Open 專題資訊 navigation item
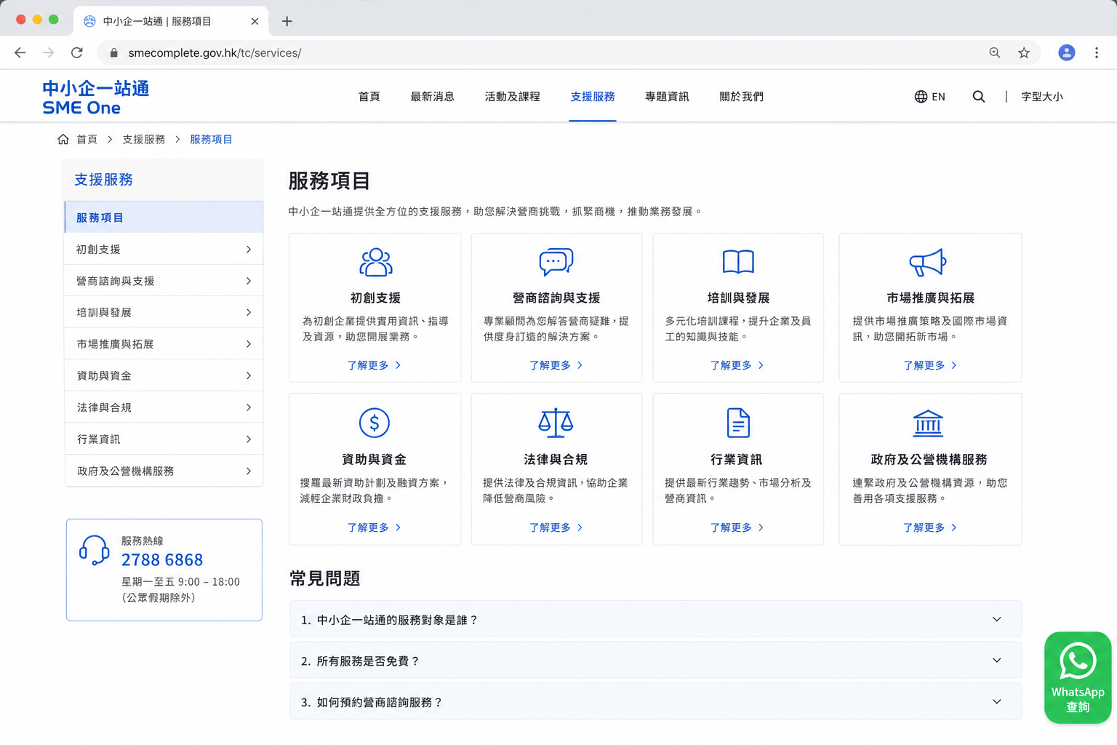Image resolution: width=1117 pixels, height=745 pixels. (x=667, y=96)
